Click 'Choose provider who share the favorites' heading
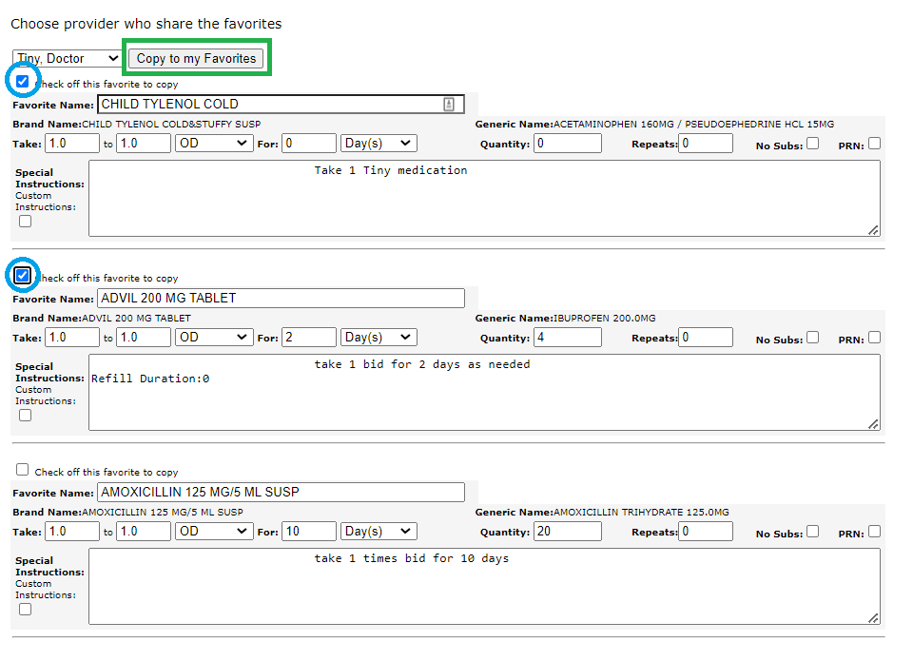 click(146, 24)
